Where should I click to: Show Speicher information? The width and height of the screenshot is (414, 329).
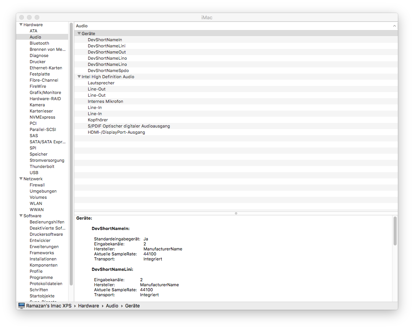point(39,154)
